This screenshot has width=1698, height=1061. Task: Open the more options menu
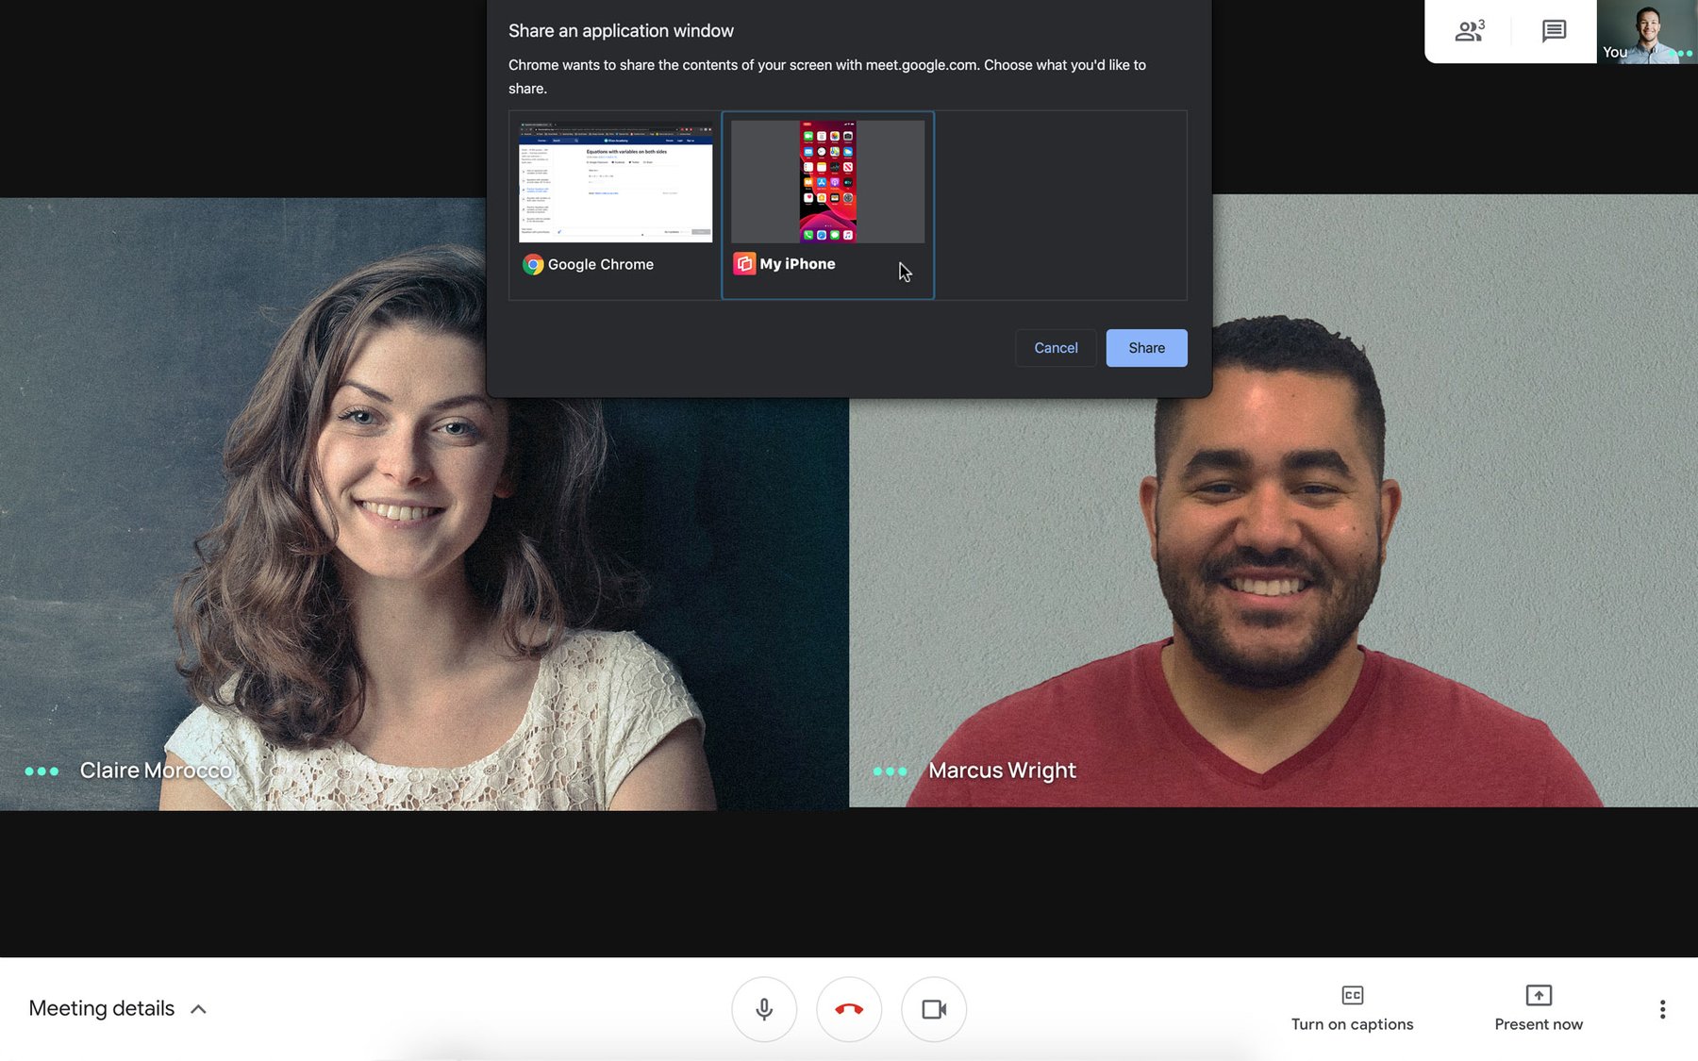pos(1662,1008)
